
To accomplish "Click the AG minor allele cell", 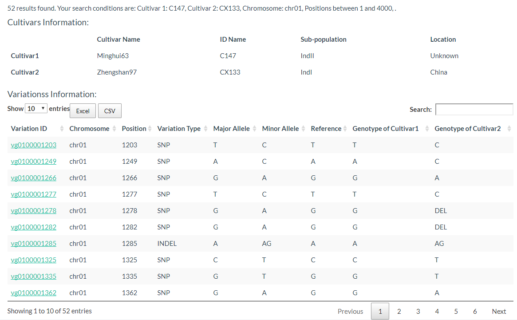I will [x=266, y=244].
